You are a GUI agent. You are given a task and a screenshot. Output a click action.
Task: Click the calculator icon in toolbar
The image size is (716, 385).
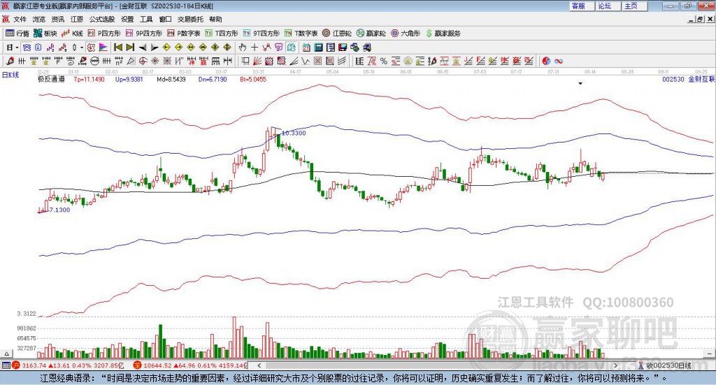[x=318, y=48]
